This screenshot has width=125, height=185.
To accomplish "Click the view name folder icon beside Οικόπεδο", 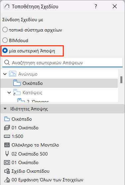I will tap(7, 119).
